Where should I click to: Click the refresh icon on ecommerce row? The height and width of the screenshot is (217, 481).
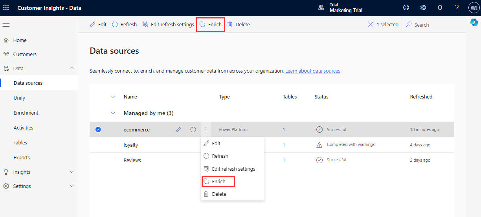(193, 129)
